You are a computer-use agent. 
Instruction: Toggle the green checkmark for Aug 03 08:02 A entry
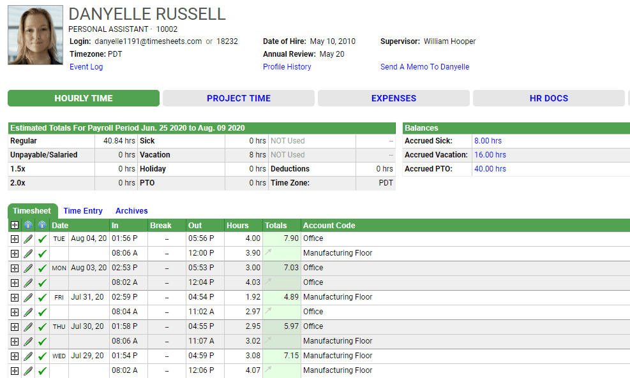click(42, 282)
